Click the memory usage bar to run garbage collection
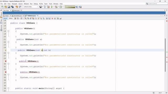 pos(70,7)
